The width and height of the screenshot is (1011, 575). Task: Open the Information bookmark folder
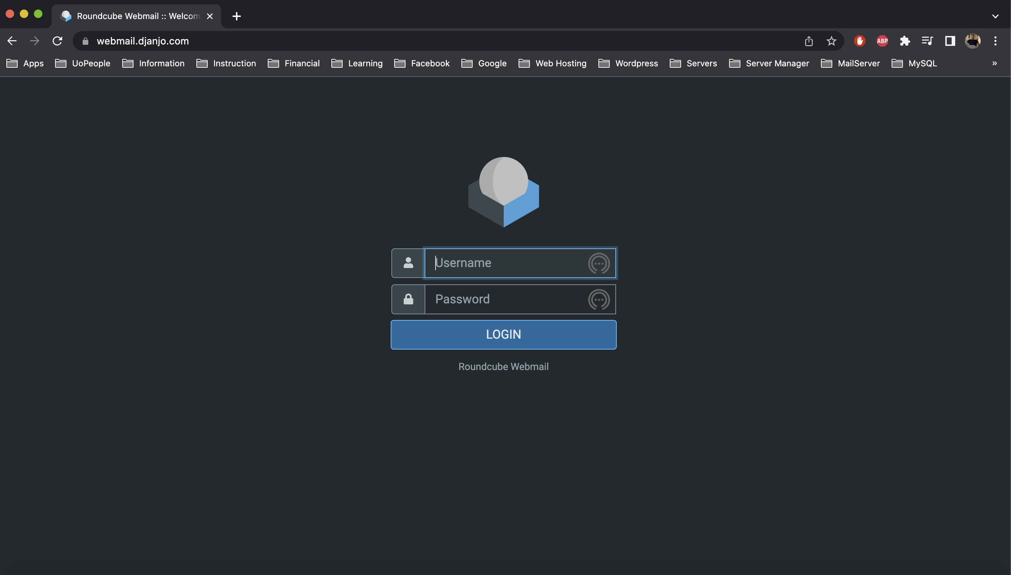(x=153, y=63)
